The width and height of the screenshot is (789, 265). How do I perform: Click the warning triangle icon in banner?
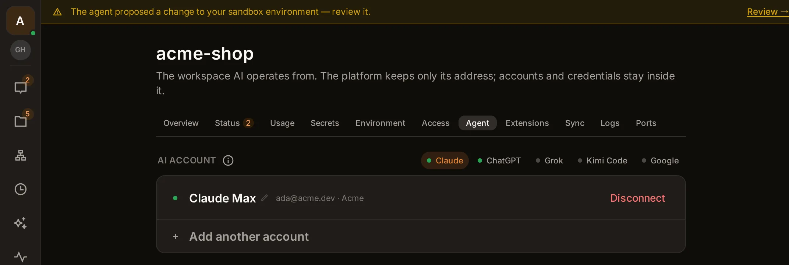pyautogui.click(x=57, y=12)
